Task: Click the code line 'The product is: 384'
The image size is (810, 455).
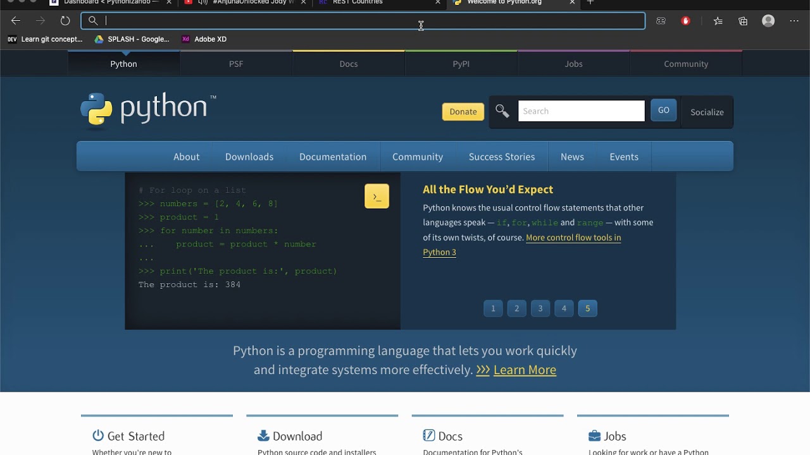Action: pyautogui.click(x=189, y=285)
